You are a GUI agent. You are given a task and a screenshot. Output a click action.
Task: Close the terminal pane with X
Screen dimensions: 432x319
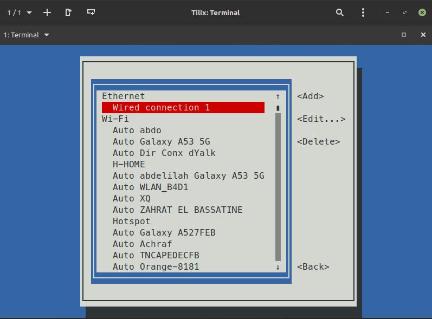(x=423, y=35)
